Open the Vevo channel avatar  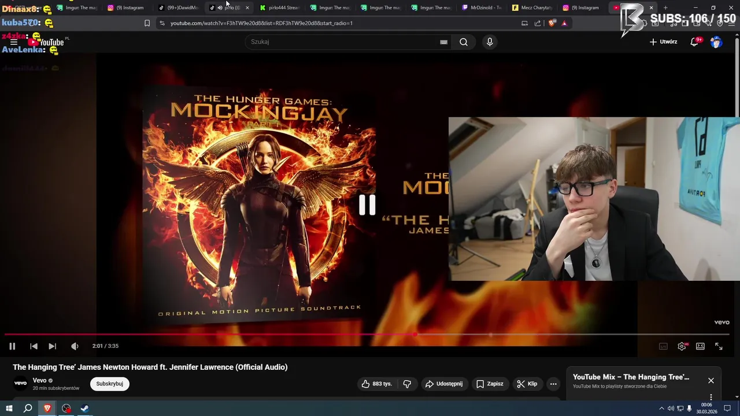point(20,383)
